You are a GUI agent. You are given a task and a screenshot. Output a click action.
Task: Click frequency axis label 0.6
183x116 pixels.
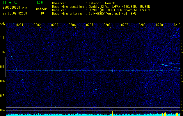(x=2, y=110)
